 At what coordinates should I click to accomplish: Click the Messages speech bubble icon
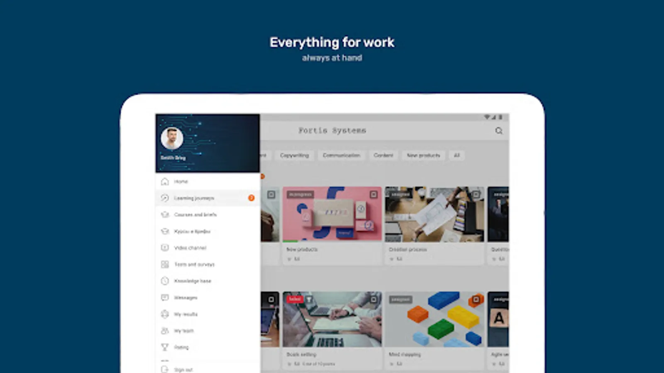coord(165,298)
